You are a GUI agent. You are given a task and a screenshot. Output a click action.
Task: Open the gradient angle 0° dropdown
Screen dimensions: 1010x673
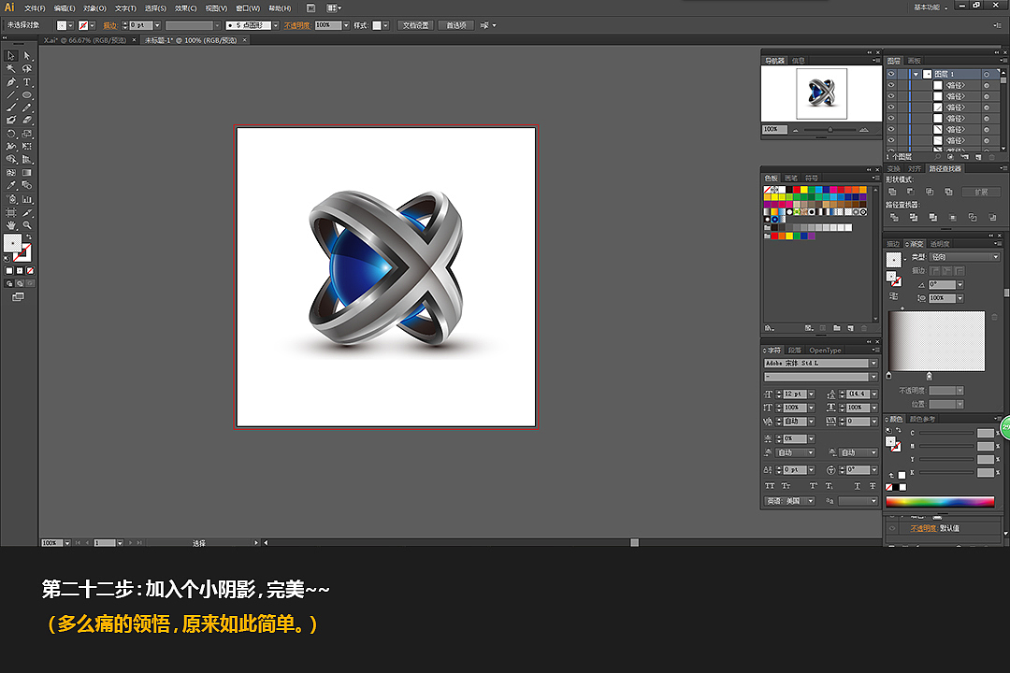point(959,285)
